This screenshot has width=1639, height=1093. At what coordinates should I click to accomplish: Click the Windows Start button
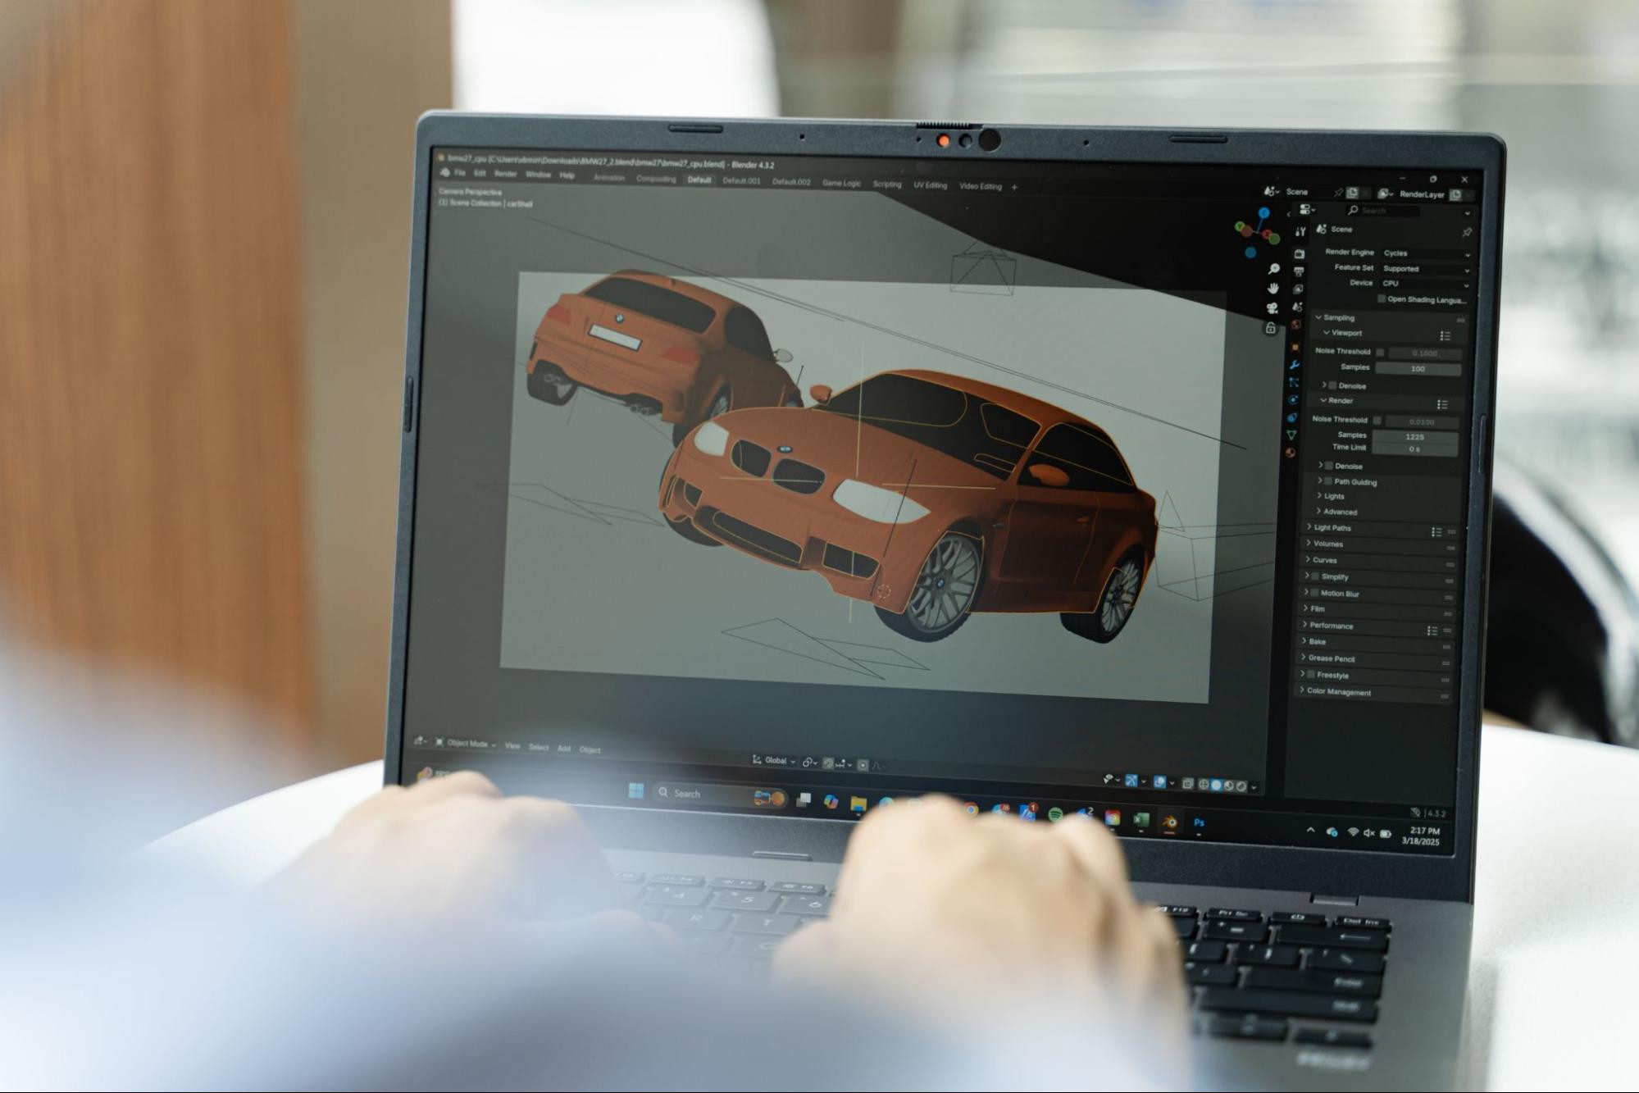(635, 790)
